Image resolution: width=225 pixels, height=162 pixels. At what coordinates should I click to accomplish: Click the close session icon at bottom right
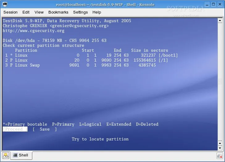[x=219, y=156]
